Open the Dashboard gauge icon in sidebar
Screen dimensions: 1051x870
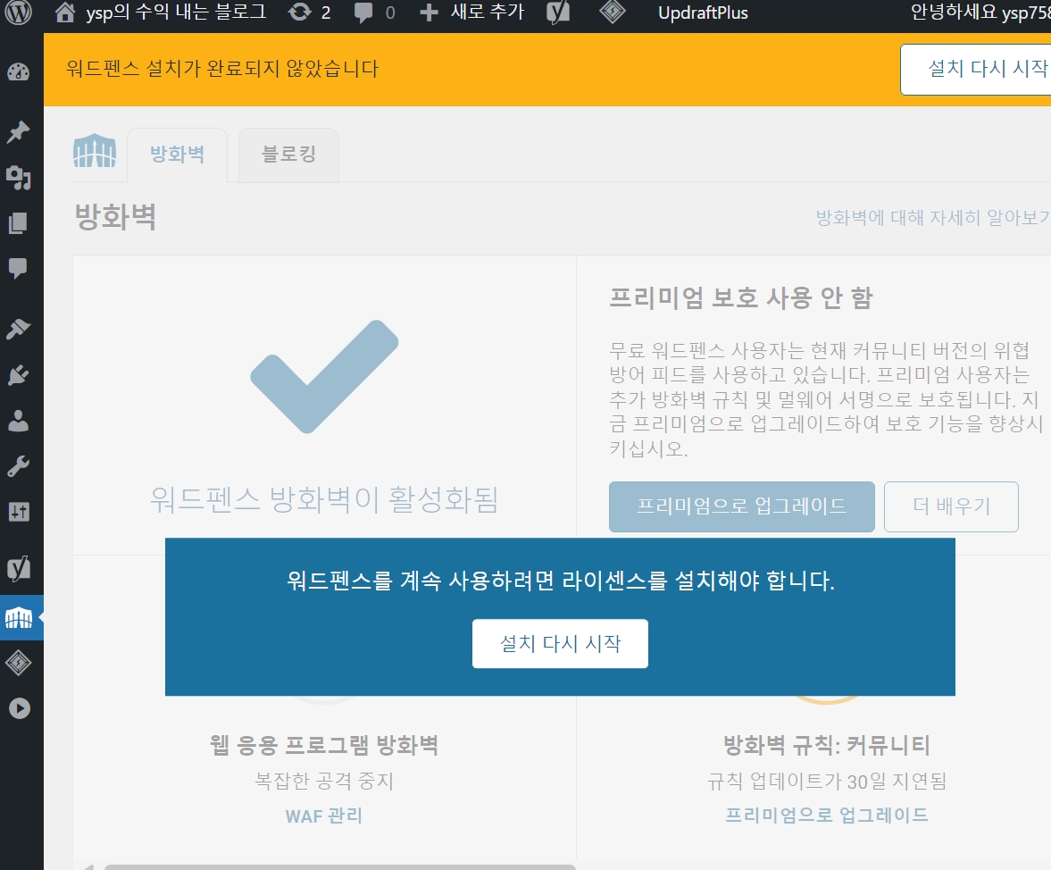click(x=19, y=71)
